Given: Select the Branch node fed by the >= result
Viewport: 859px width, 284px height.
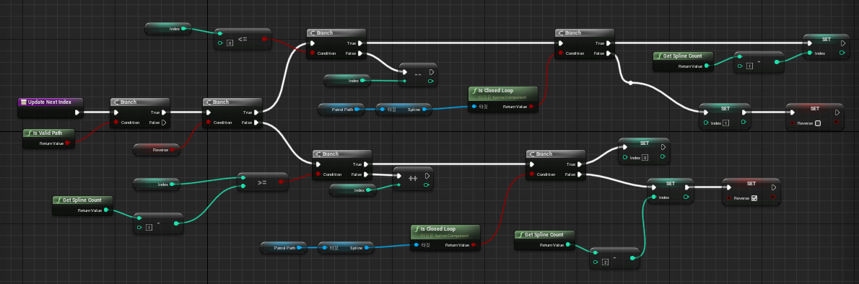Looking at the screenshot, I should tap(342, 164).
